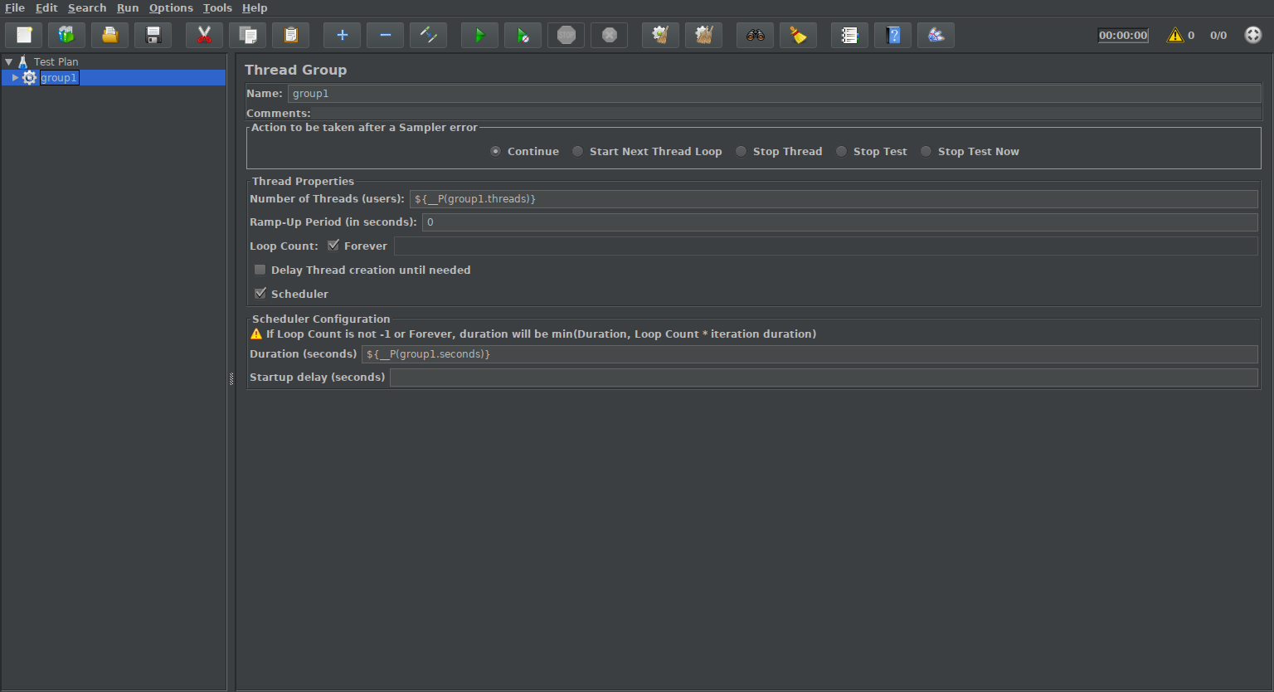Toggle the Forever loop count checkbox
This screenshot has height=692, width=1274.
coord(333,246)
